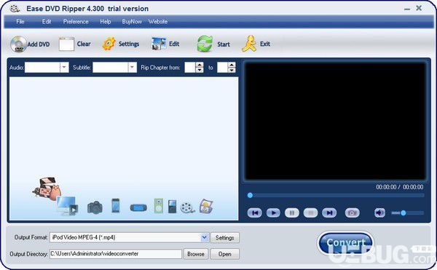Click the computer monitor device icon
Screen dimensions: 437x270
[67, 206]
